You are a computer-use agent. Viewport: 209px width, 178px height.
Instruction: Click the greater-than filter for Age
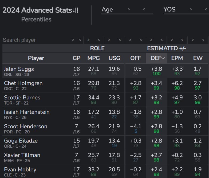click(129, 9)
